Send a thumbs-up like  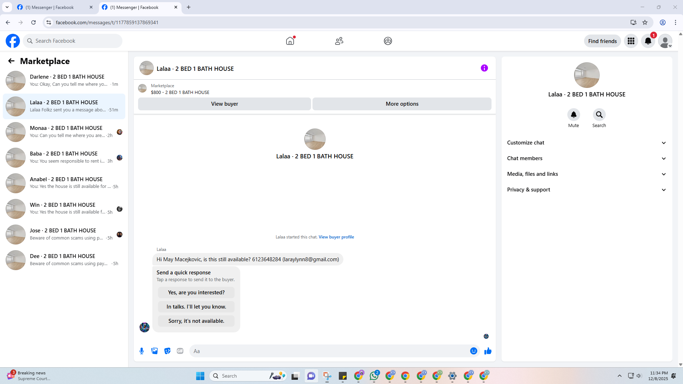tap(488, 351)
